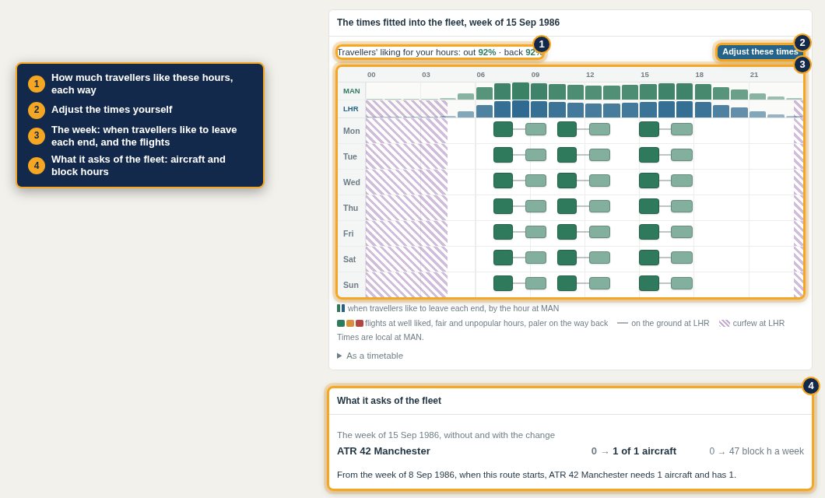Click the 1 of 1 aircraft figure

(644, 451)
